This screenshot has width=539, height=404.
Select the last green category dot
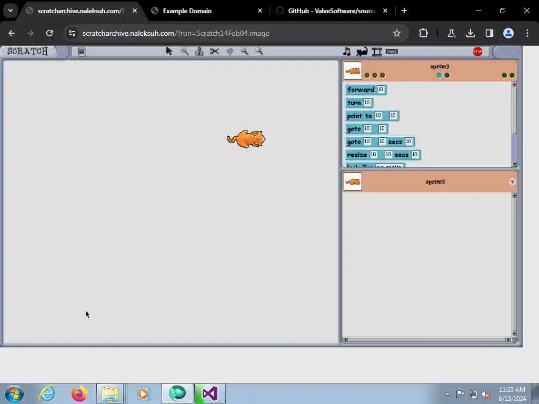pos(512,75)
